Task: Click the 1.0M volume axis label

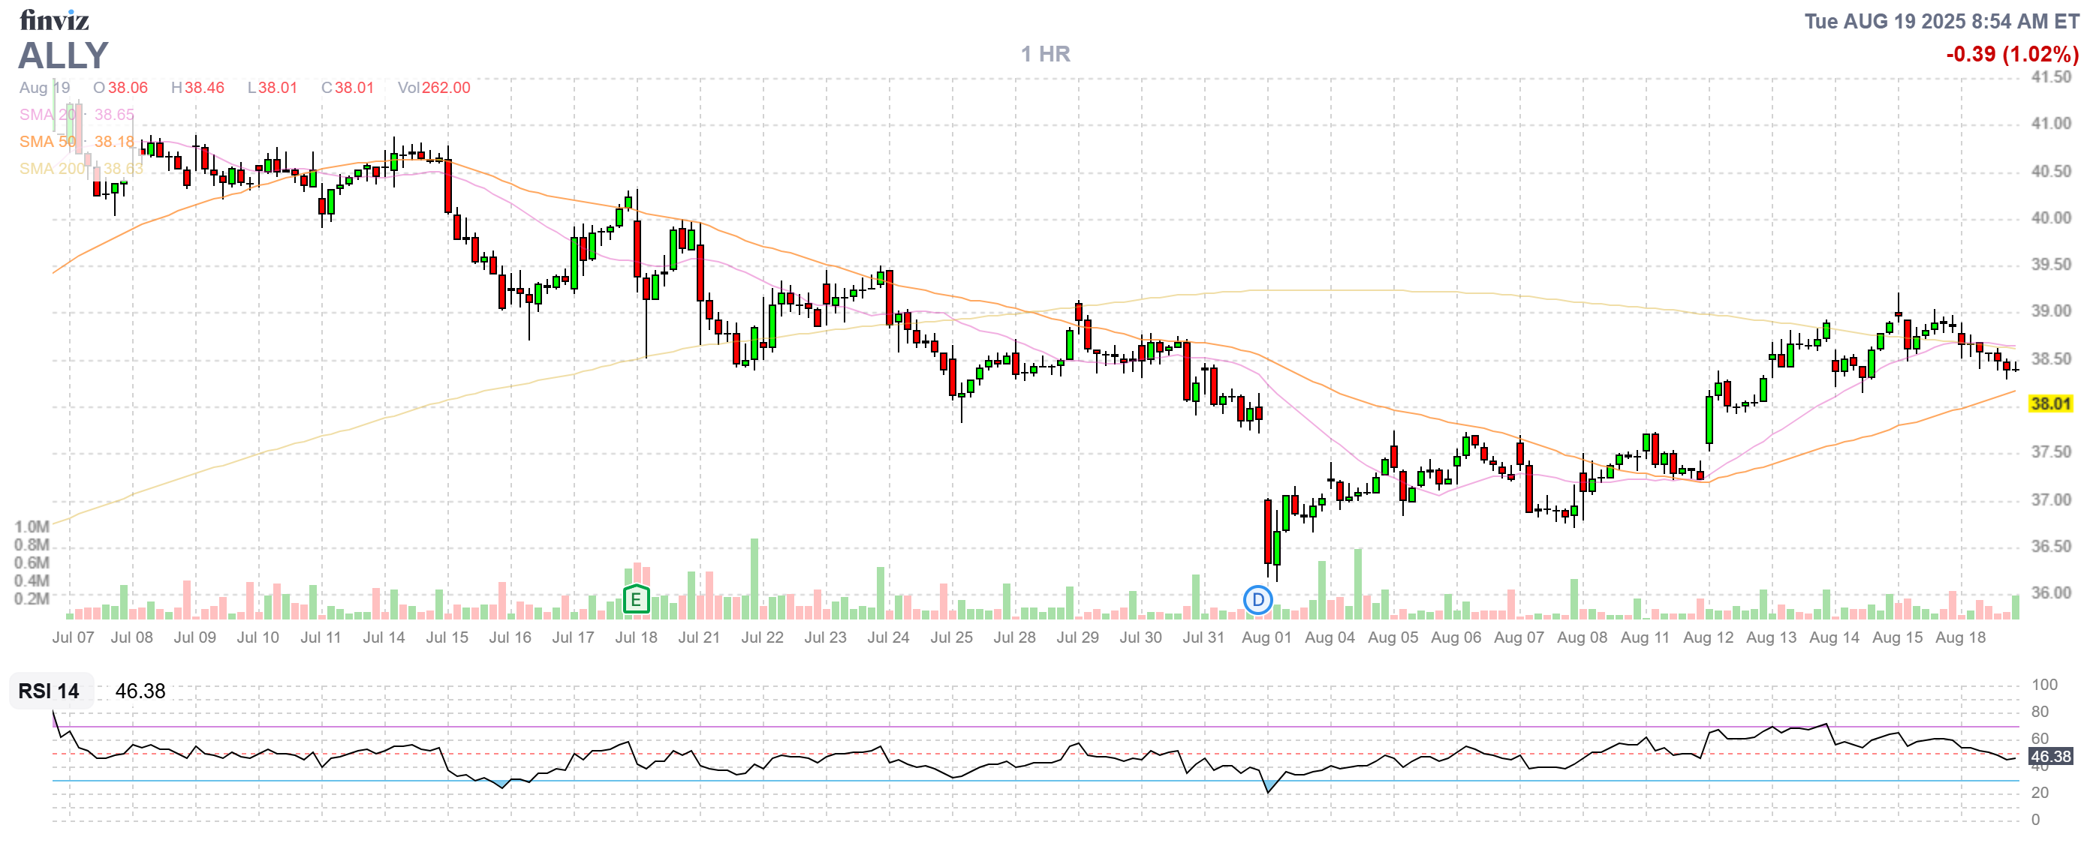Action: click(x=32, y=526)
